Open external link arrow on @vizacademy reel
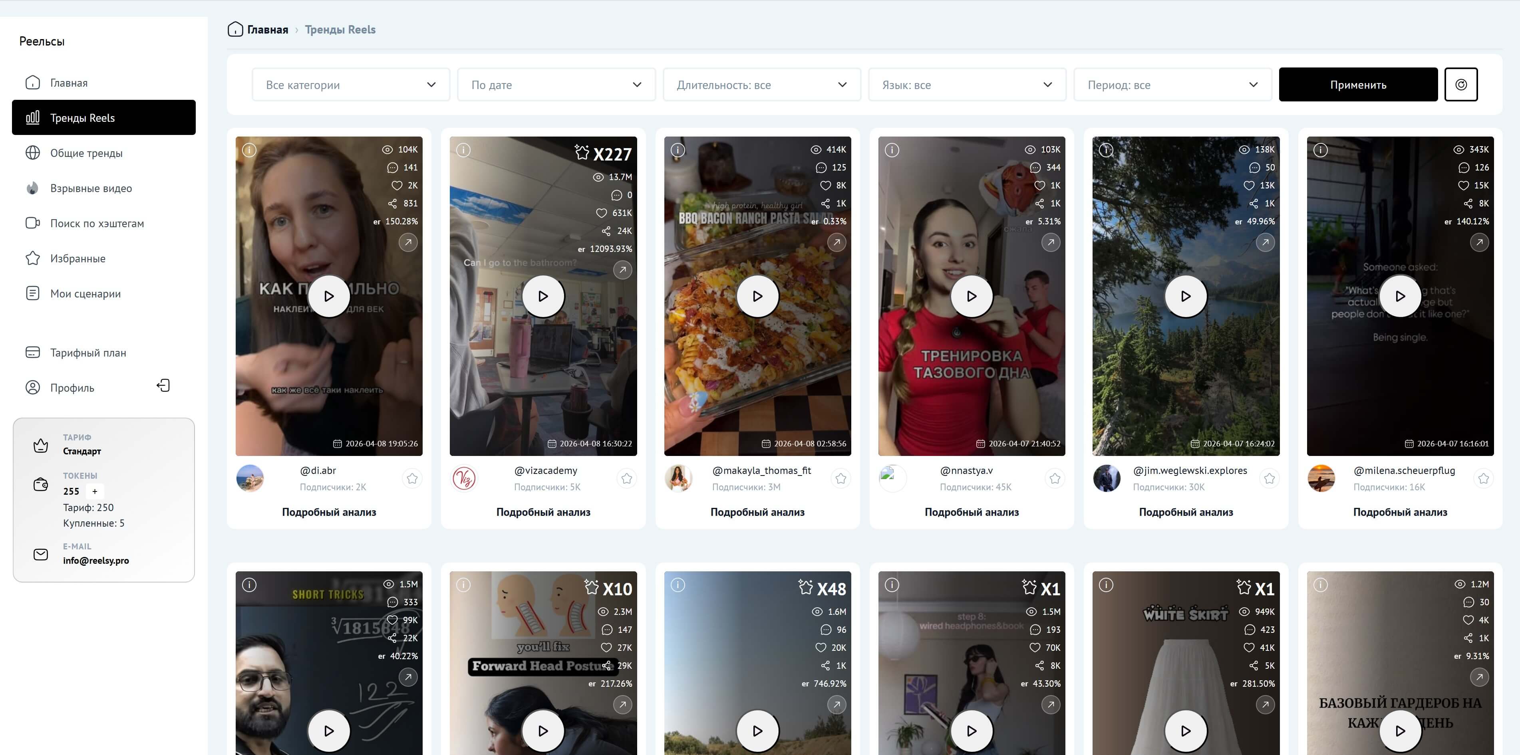 (x=622, y=270)
